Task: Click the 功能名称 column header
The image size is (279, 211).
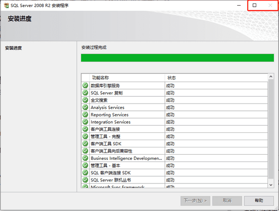Action: coord(127,78)
